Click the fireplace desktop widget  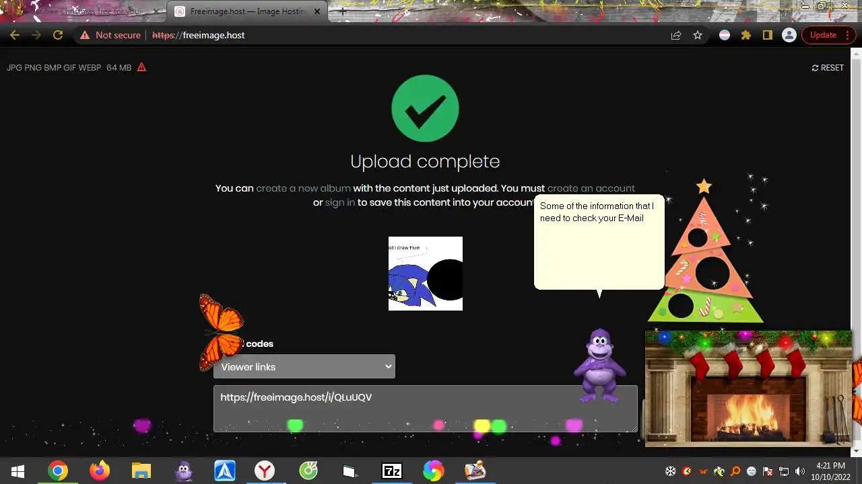point(748,389)
